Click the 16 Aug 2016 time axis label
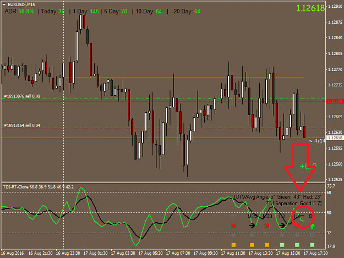Viewport: 344px width, 258px height. (x=13, y=253)
